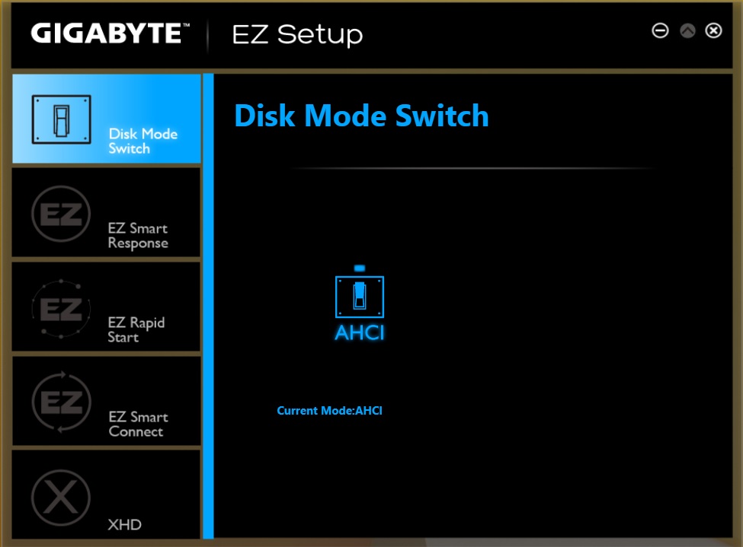Close the EZ Setup window
Screen dimensions: 743x547
coord(713,31)
